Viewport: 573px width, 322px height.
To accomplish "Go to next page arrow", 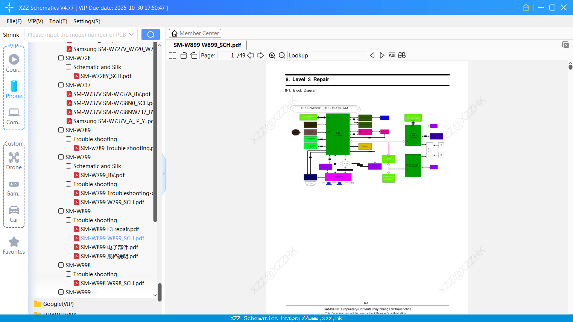I will point(260,56).
